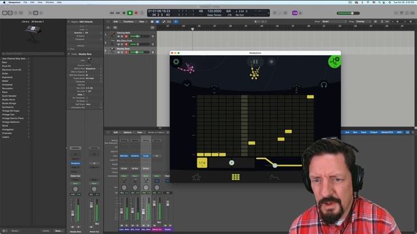417x234 pixels.
Task: Open the Apple menu
Action: (4, 2)
